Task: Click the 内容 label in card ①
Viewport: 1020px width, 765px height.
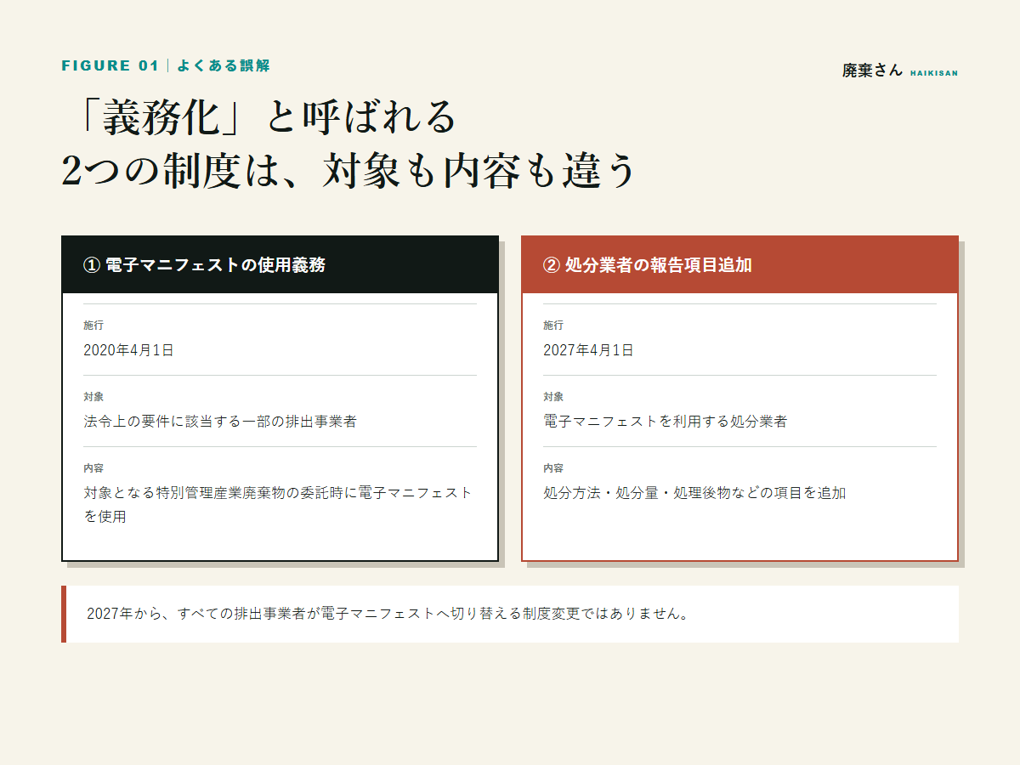Action: 93,468
